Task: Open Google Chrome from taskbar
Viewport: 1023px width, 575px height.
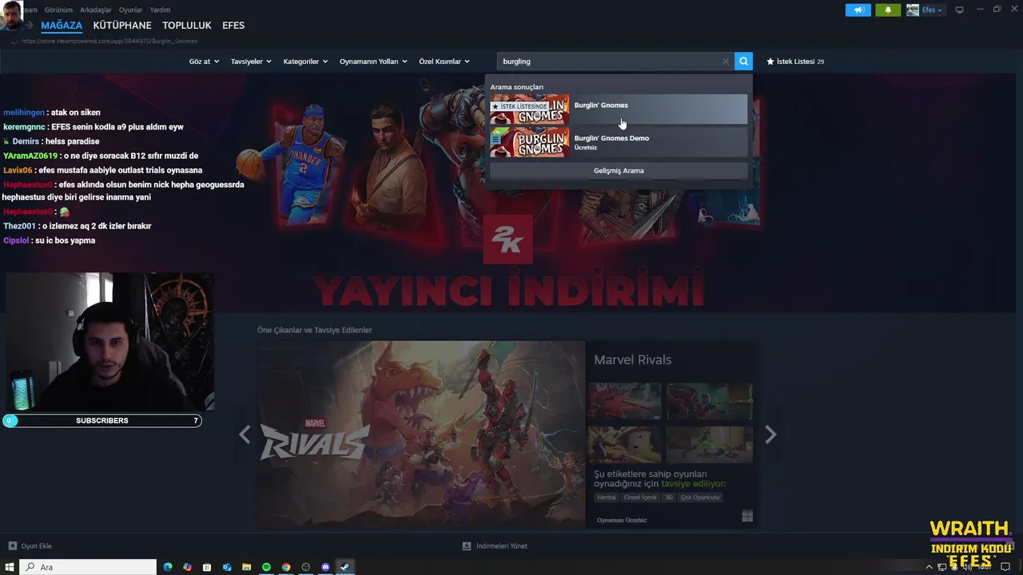Action: pos(286,567)
